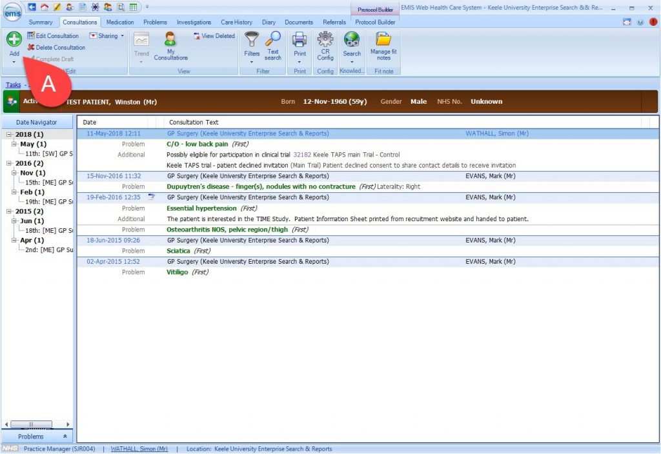
Task: Open Customize Quick Access Toolbar dropdown
Action: coord(147,7)
